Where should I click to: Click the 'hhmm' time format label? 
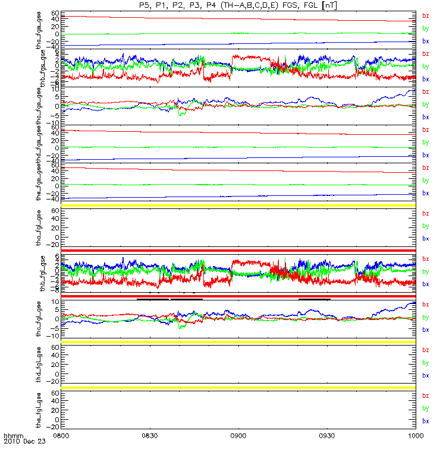13,436
